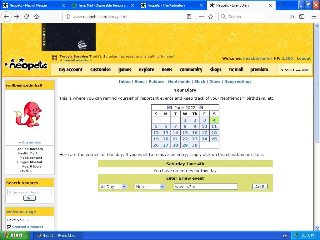Image resolution: width=320 pixels, height=240 pixels.
Task: Open the Library icon in toolbar
Action: click(292, 17)
